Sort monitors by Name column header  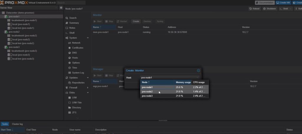click(x=104, y=27)
